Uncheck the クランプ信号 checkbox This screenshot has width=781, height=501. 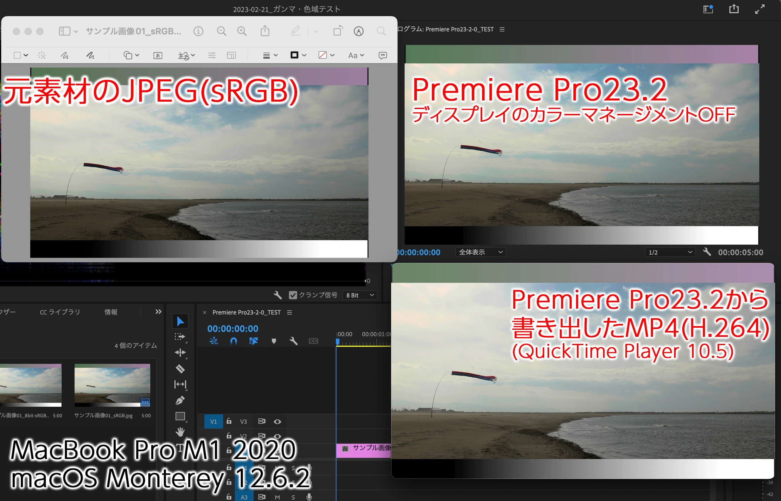pyautogui.click(x=293, y=295)
